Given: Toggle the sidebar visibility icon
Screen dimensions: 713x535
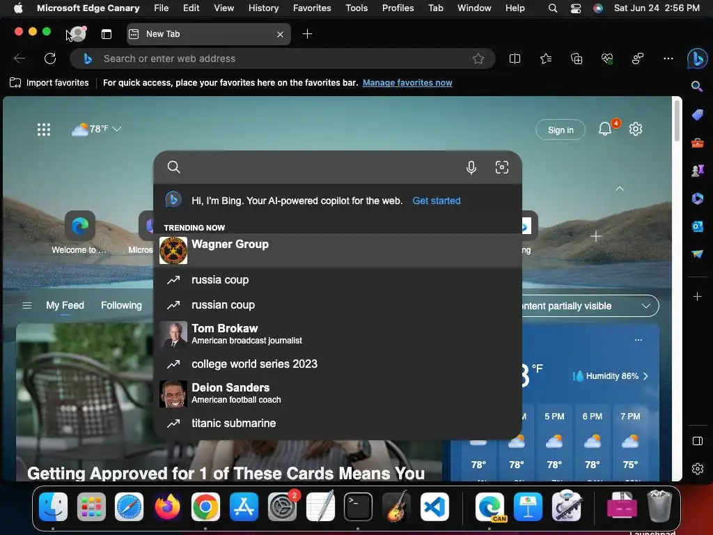Looking at the screenshot, I should [697, 441].
